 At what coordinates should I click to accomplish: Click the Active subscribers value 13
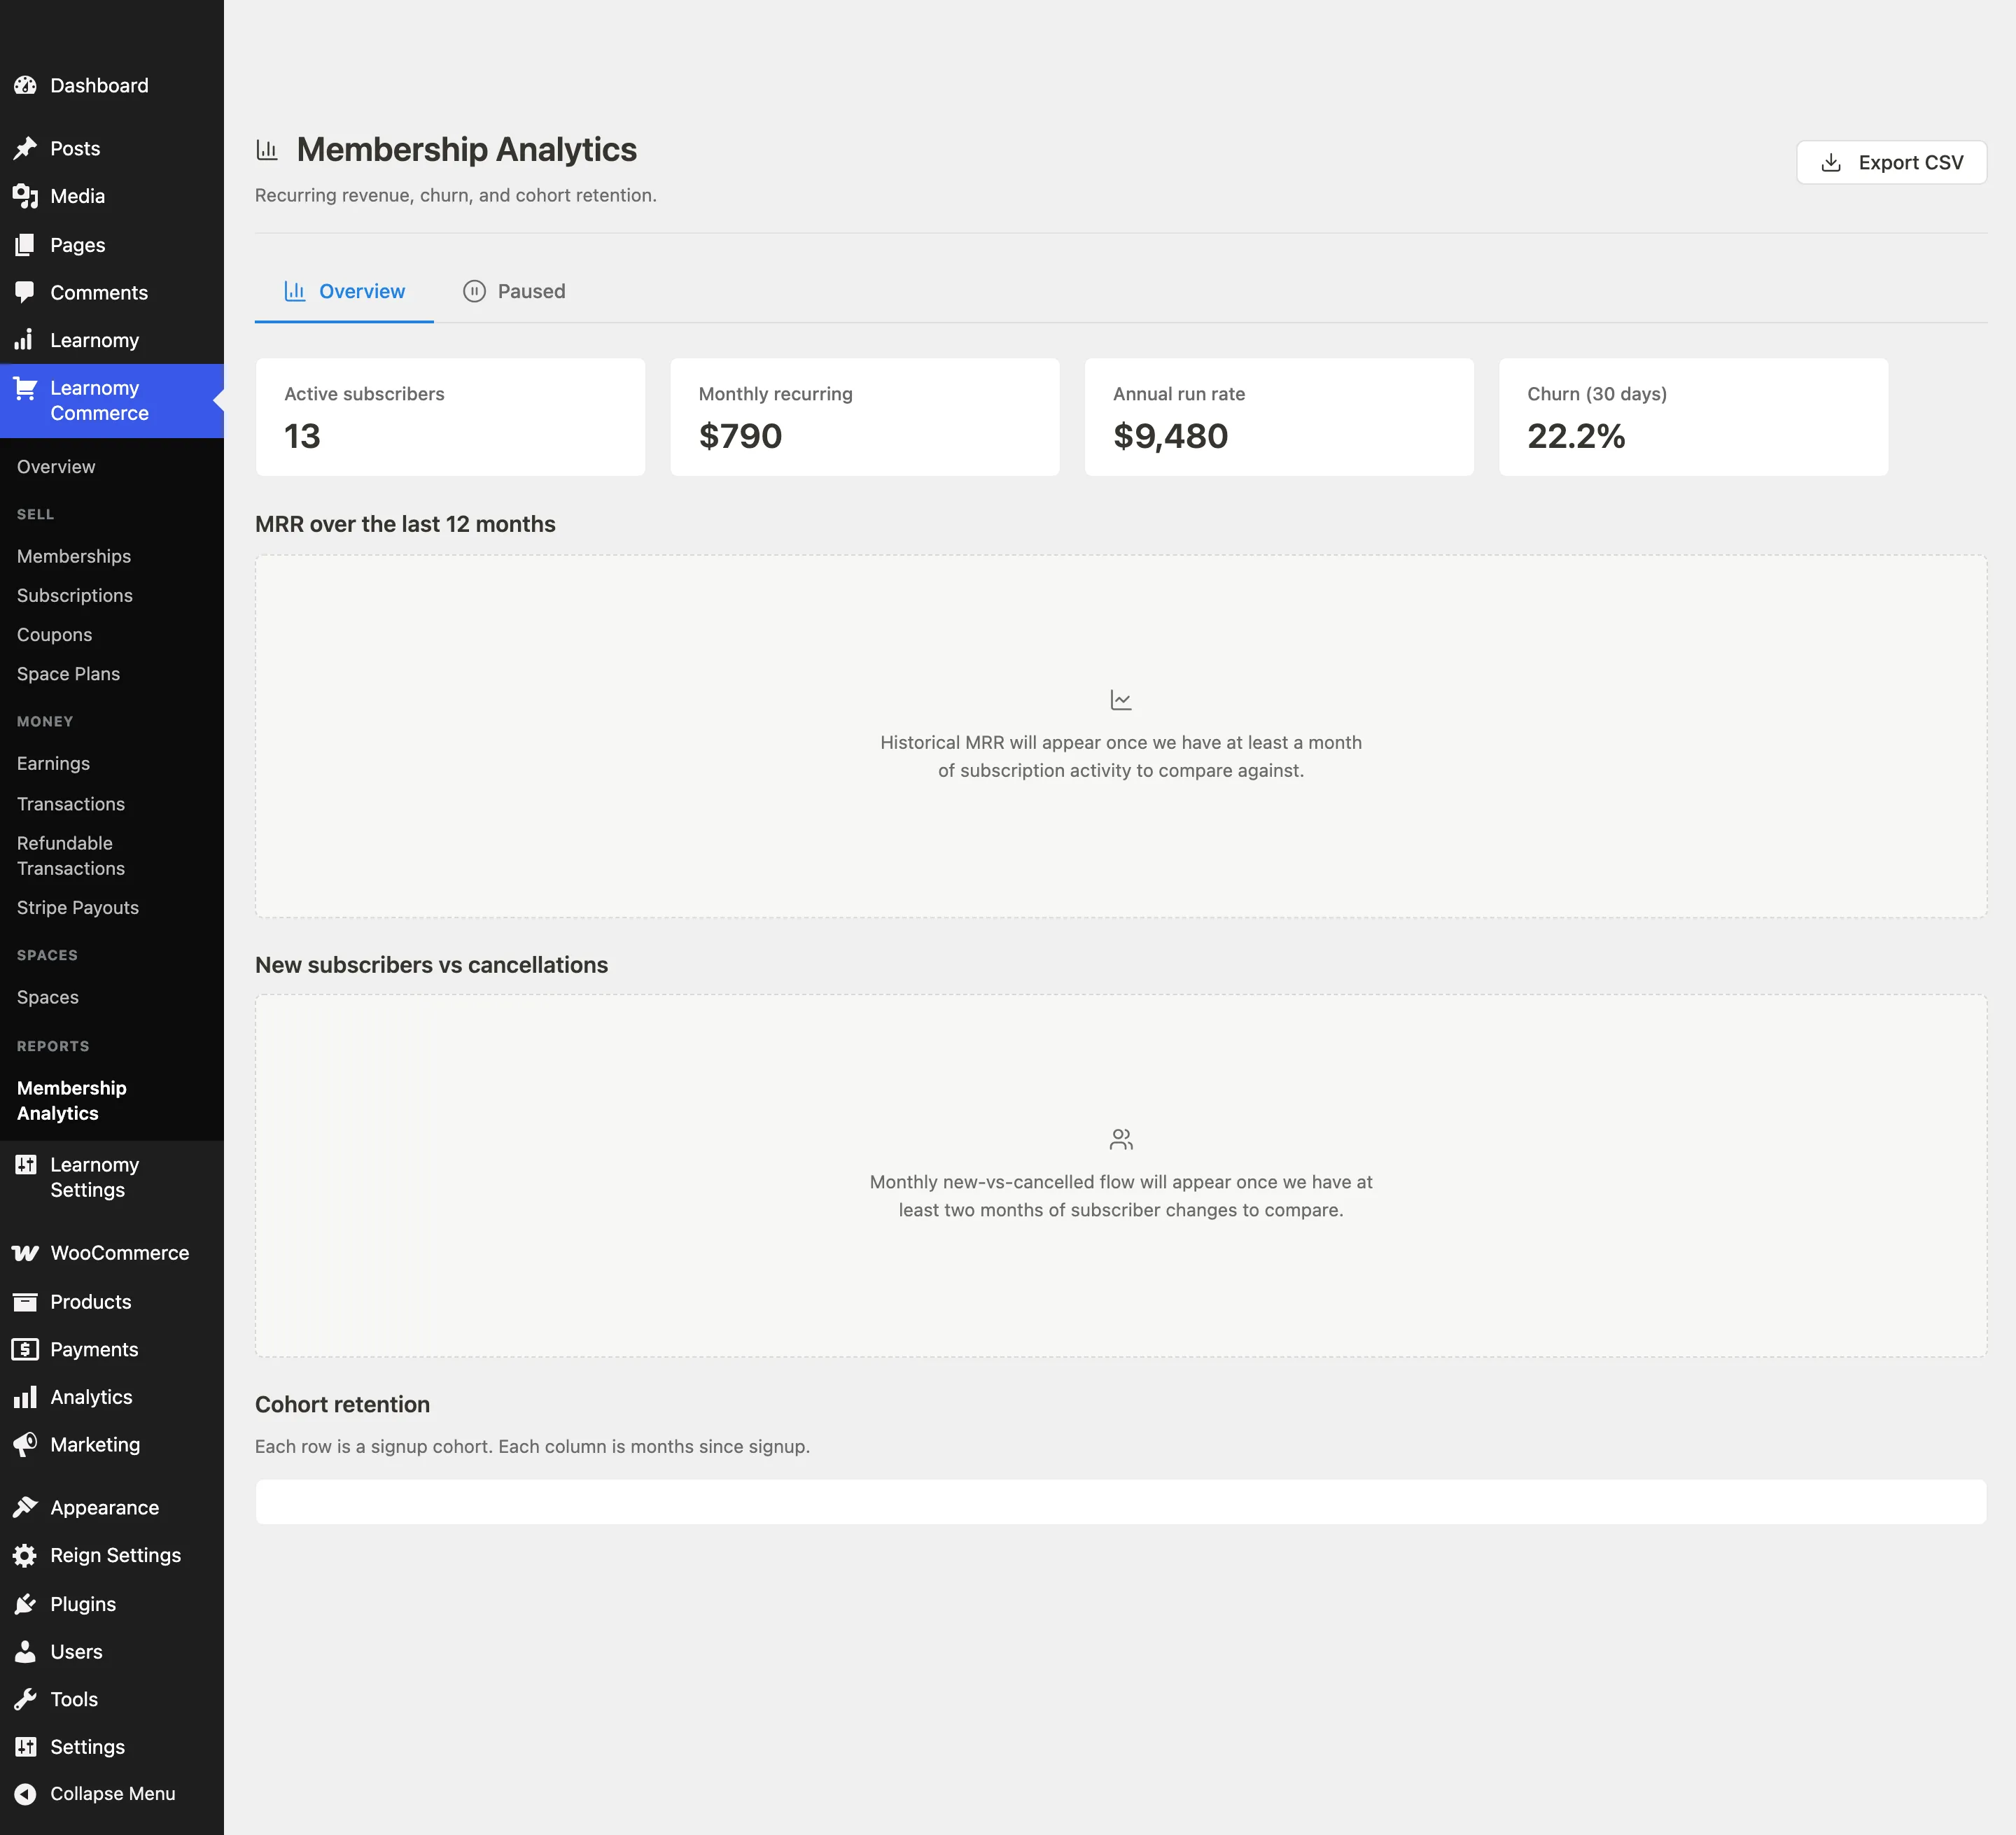[x=302, y=436]
